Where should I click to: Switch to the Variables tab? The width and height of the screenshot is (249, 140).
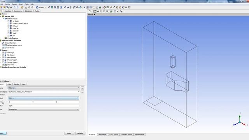pos(8,11)
